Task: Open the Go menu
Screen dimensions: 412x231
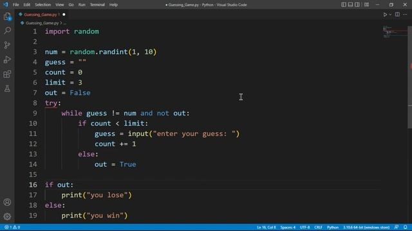Action: tap(71, 4)
